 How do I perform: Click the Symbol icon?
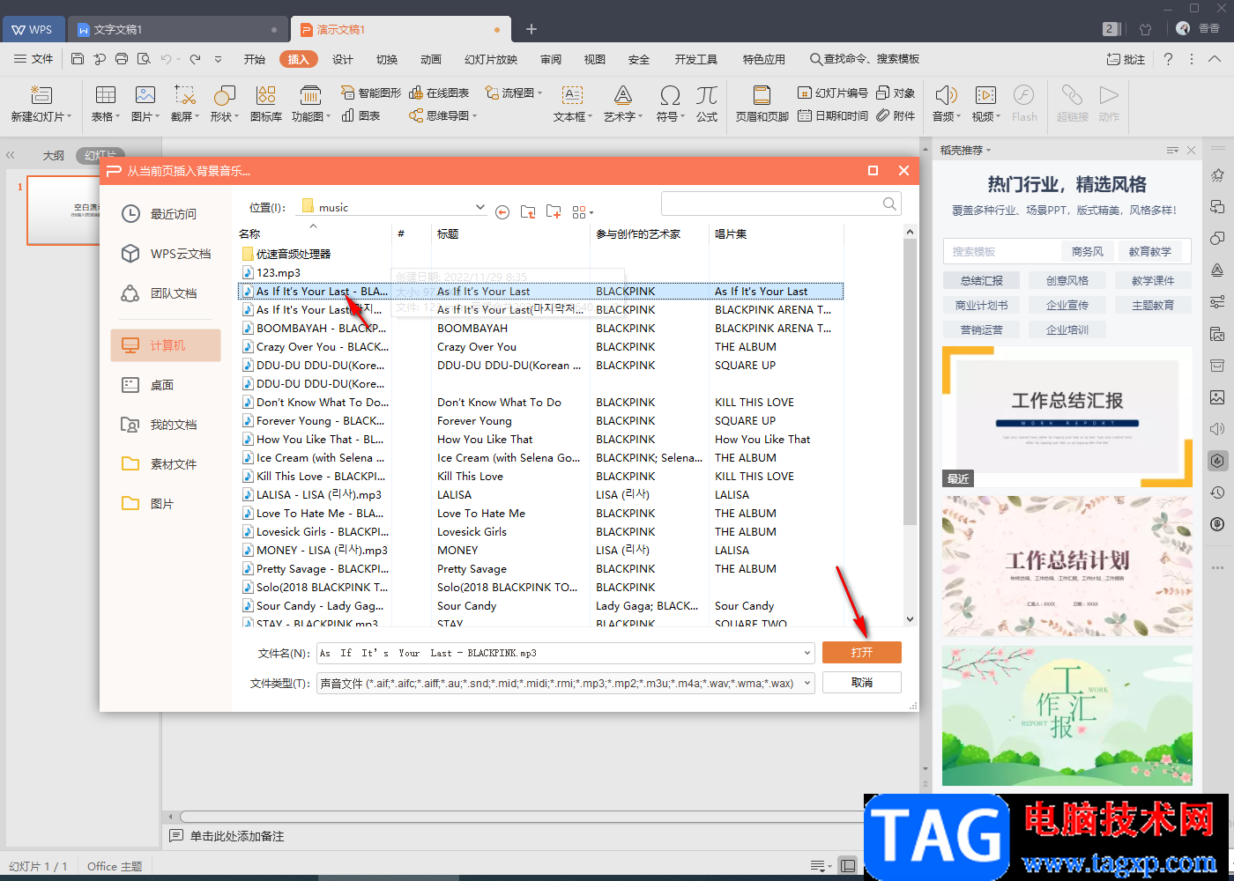670,95
